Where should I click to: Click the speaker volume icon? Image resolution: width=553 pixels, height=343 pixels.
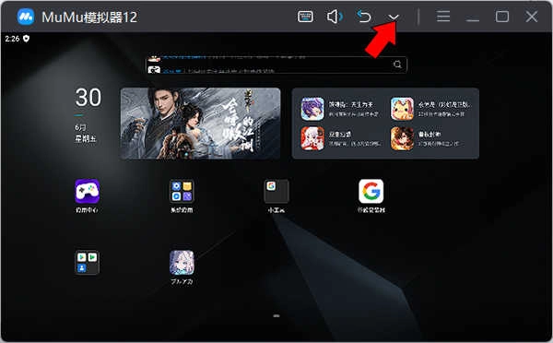[335, 17]
